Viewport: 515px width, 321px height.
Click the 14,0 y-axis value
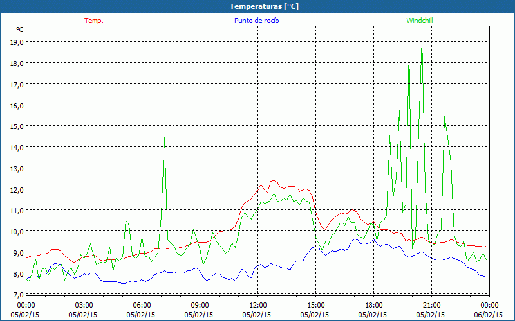[x=17, y=148]
